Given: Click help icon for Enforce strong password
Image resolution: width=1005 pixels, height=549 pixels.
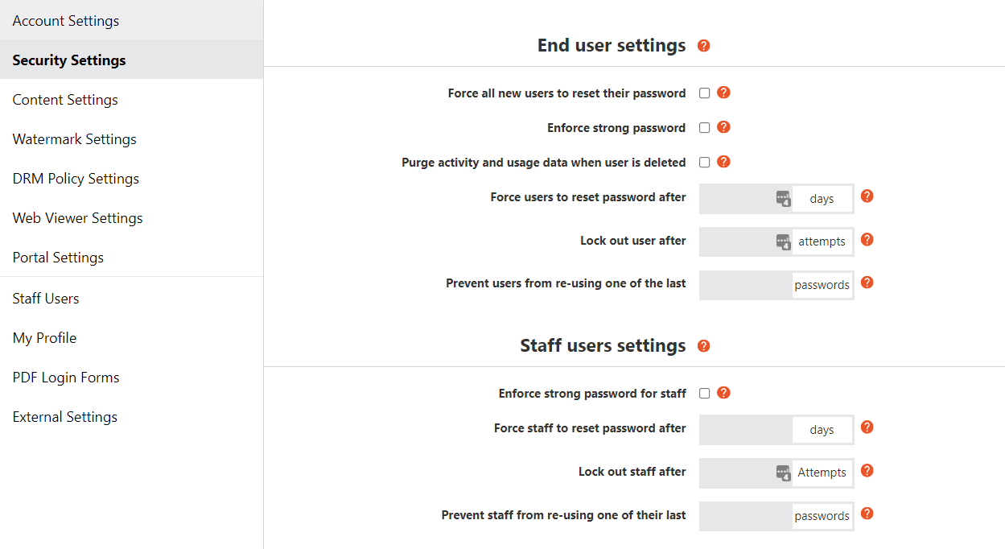Looking at the screenshot, I should pos(723,127).
